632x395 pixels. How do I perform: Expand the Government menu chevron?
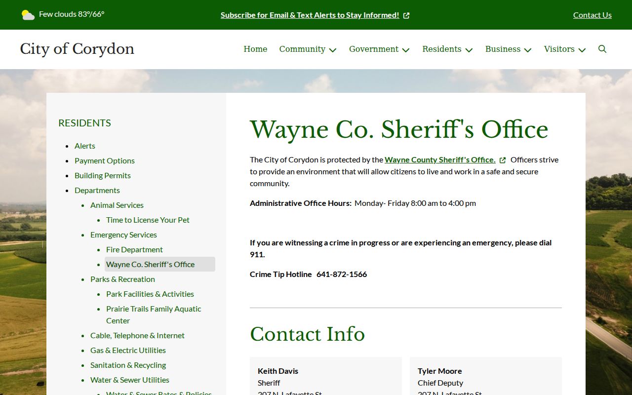coord(406,50)
